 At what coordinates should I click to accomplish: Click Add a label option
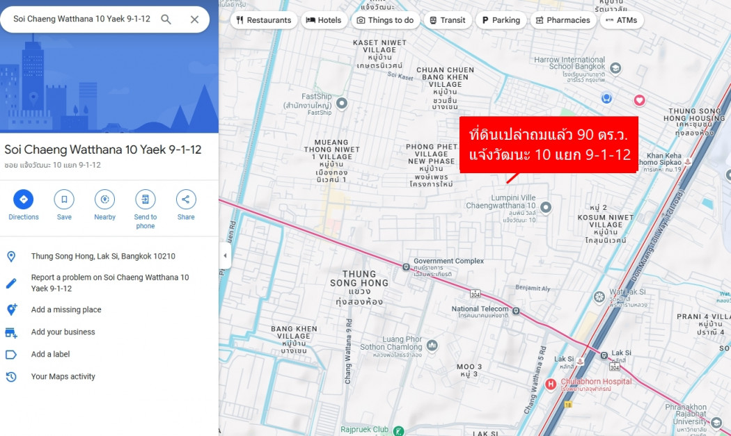50,355
